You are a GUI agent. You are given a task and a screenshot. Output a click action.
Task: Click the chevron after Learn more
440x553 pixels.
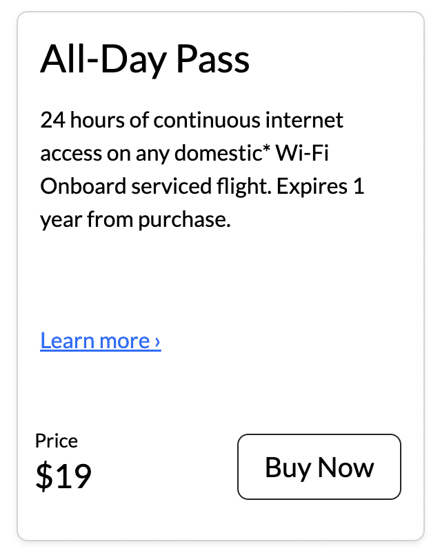click(158, 341)
